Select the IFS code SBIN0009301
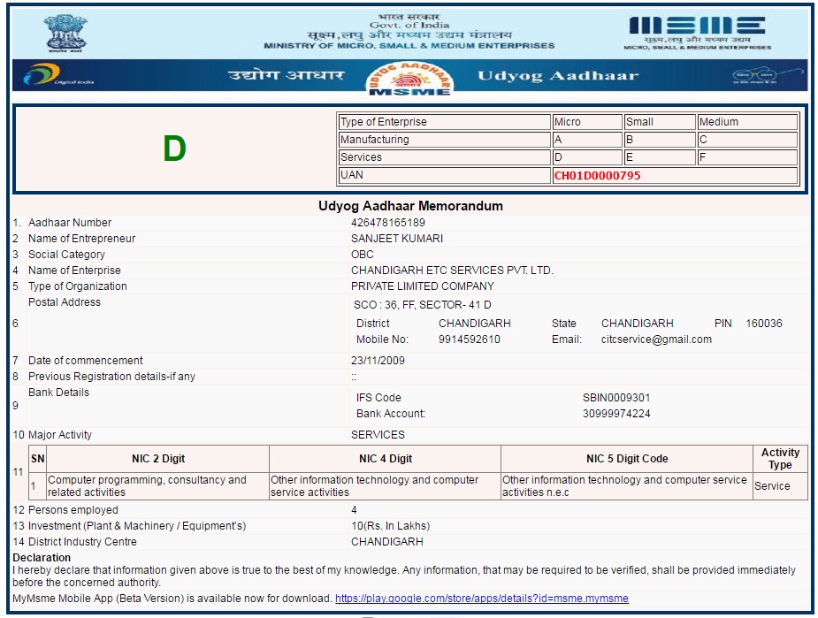The width and height of the screenshot is (818, 618). tap(615, 398)
